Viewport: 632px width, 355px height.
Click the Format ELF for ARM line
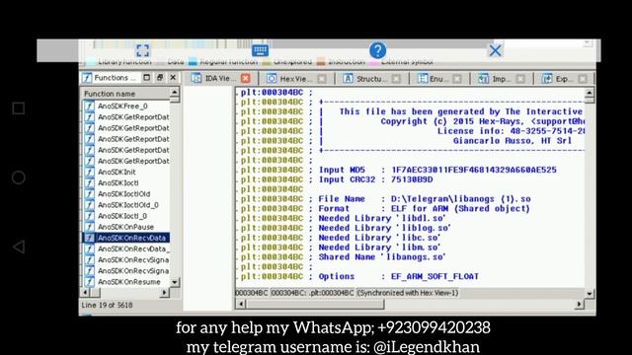[x=424, y=208]
